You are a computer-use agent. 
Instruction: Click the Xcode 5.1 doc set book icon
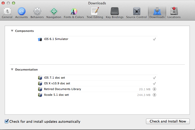click(40, 95)
